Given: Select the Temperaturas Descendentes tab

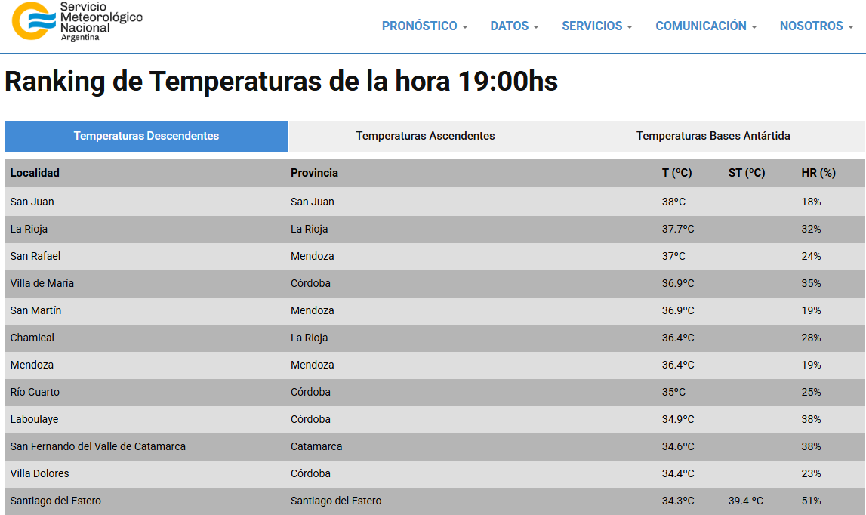Looking at the screenshot, I should click(146, 136).
